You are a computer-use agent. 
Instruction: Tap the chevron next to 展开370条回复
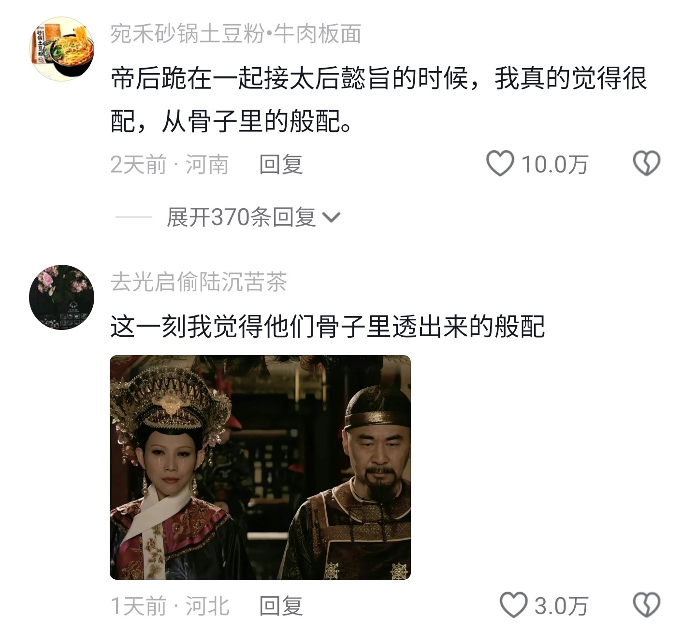(x=331, y=218)
